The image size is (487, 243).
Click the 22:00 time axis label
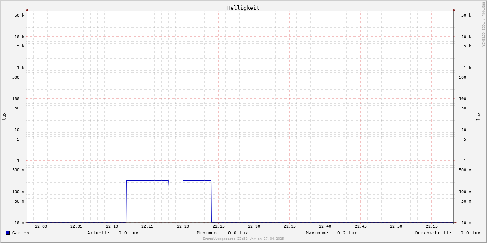coord(41,226)
